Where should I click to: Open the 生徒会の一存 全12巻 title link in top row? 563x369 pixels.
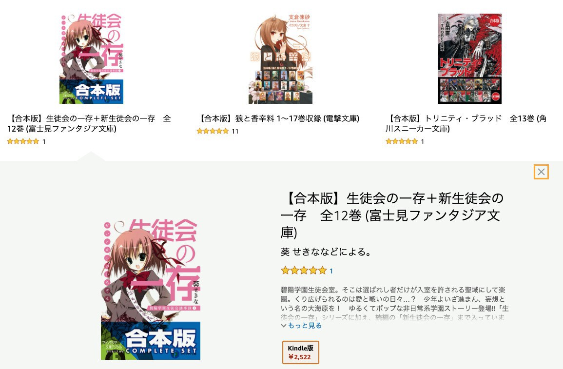click(89, 123)
